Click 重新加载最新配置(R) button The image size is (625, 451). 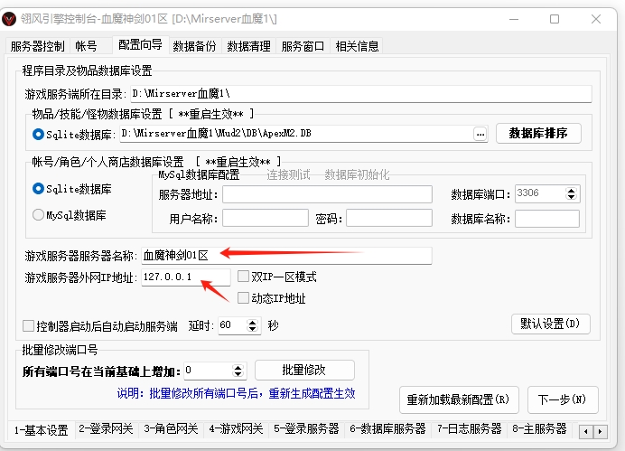[458, 399]
